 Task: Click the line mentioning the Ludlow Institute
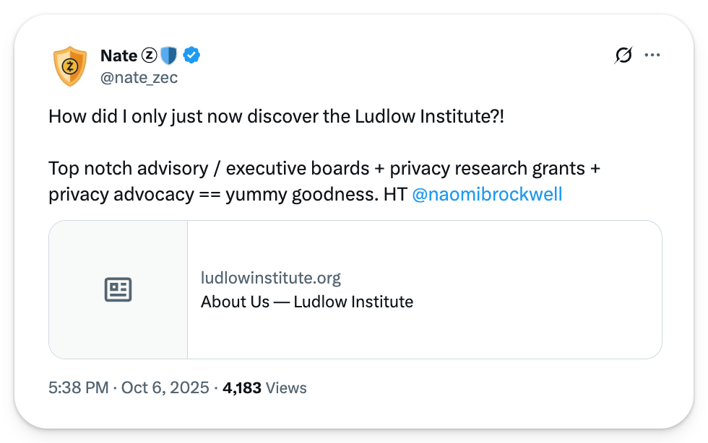[x=276, y=116]
